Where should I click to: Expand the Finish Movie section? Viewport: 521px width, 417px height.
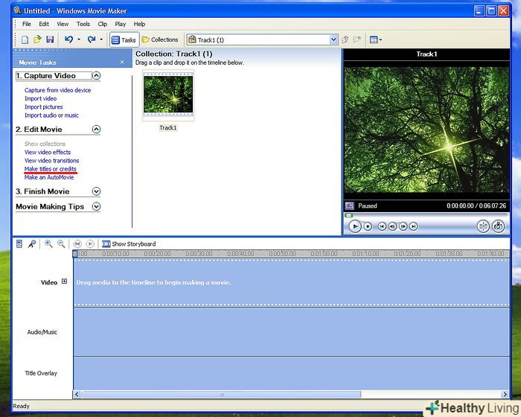96,191
